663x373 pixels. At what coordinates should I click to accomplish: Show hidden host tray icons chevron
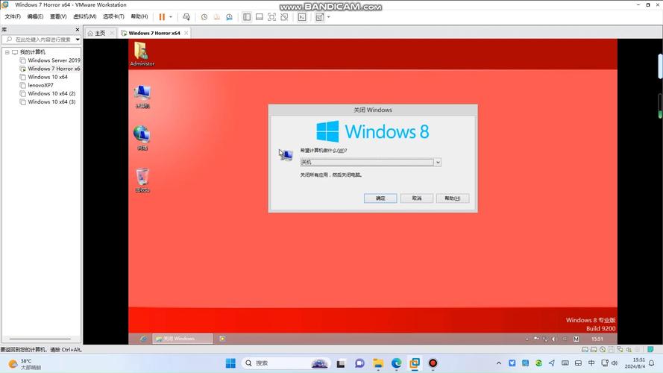(499, 363)
